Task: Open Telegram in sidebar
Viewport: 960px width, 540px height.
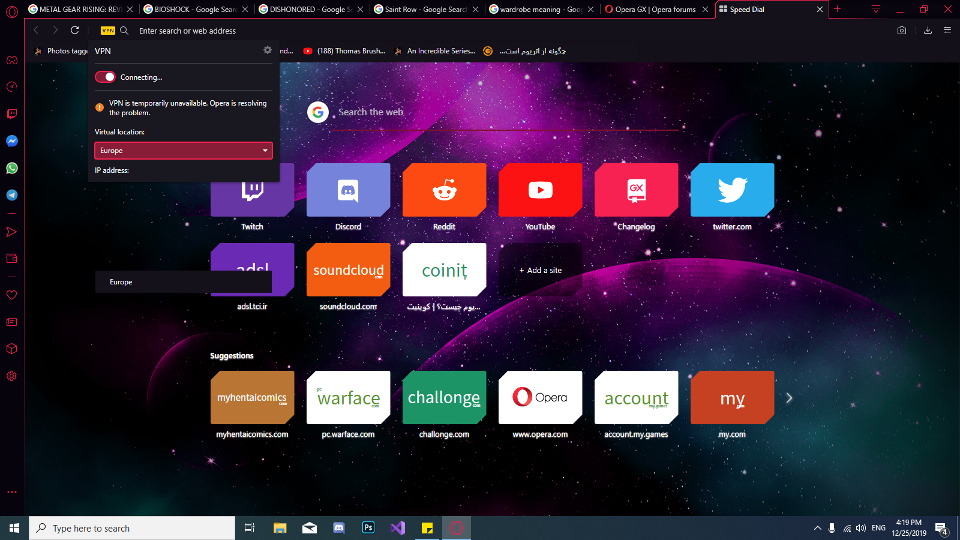Action: click(x=12, y=195)
